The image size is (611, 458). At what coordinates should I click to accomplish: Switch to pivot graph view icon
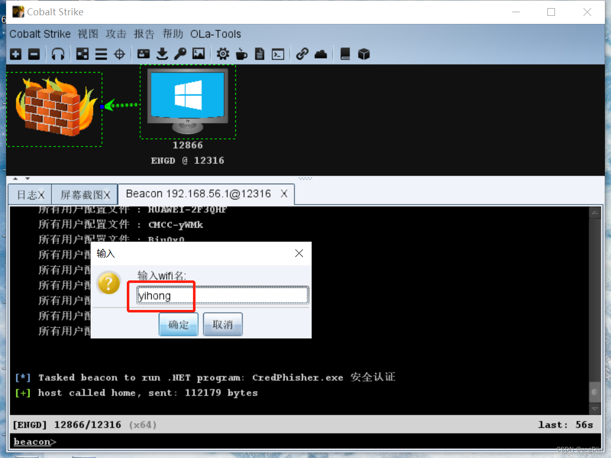82,54
